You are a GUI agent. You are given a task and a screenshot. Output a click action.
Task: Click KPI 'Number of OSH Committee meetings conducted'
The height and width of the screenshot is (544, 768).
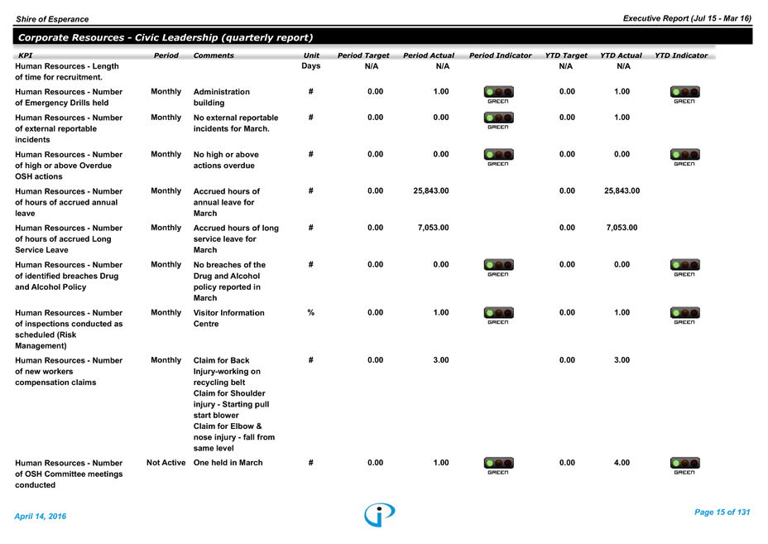click(x=69, y=474)
